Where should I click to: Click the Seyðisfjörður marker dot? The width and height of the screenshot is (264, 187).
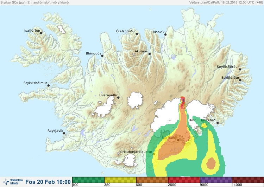click(x=240, y=69)
